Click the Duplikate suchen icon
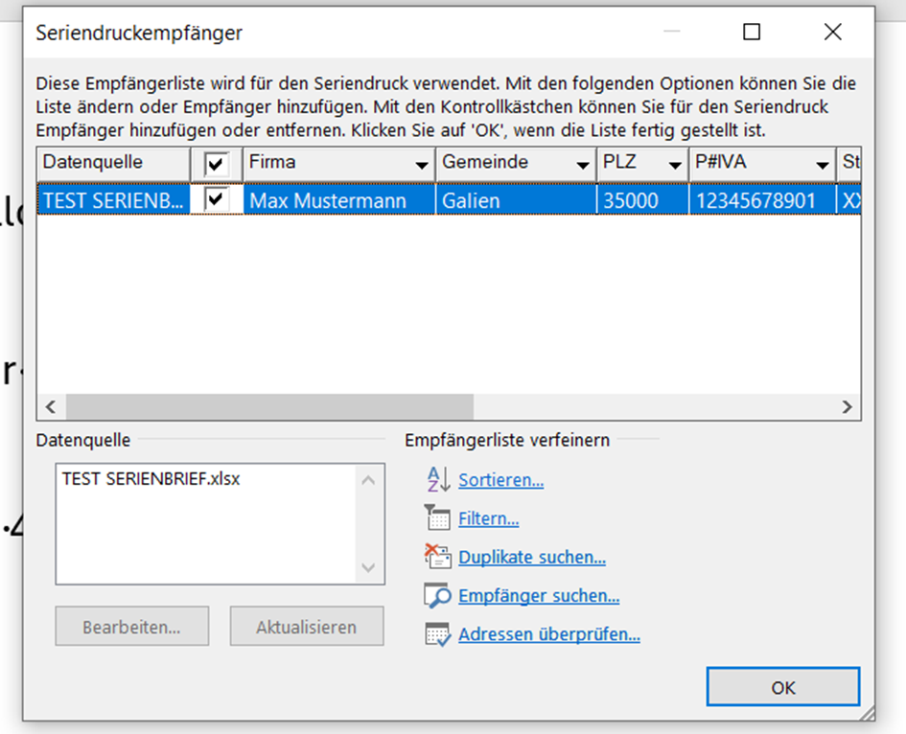The image size is (906, 734). 437,556
